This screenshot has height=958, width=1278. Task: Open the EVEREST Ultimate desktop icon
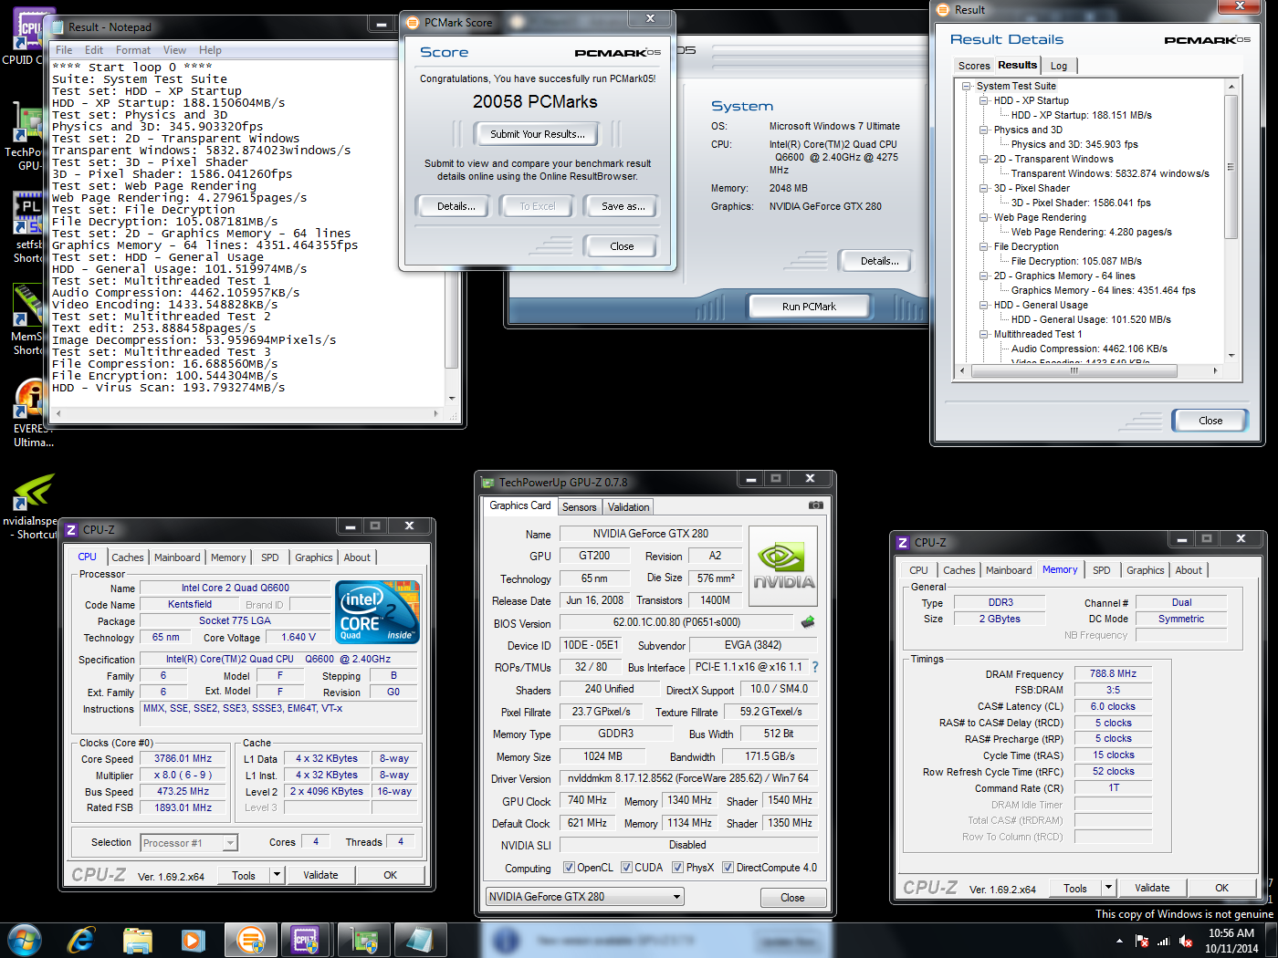tap(29, 399)
